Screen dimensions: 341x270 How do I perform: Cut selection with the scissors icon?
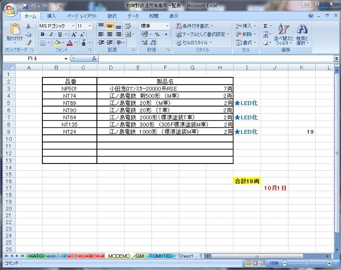click(x=28, y=26)
